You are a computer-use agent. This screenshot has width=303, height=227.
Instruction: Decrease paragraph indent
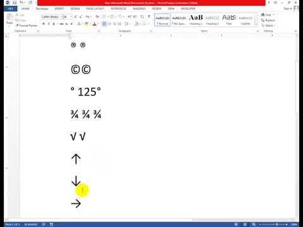click(x=129, y=16)
